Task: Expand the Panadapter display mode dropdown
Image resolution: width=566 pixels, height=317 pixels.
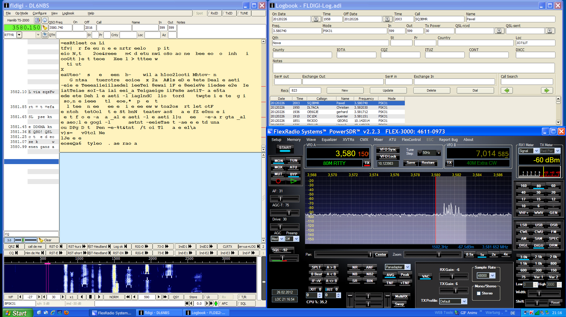Action: pyautogui.click(x=407, y=267)
